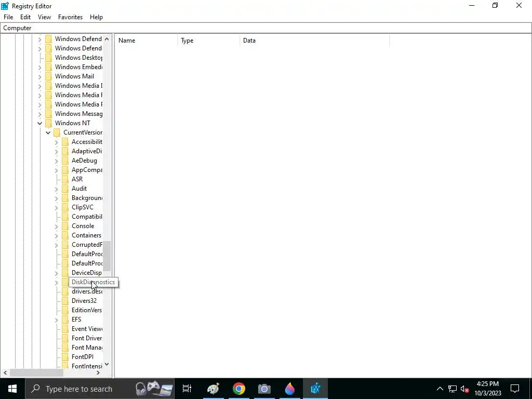
Task: Select the Corrupted key
Action: click(87, 245)
